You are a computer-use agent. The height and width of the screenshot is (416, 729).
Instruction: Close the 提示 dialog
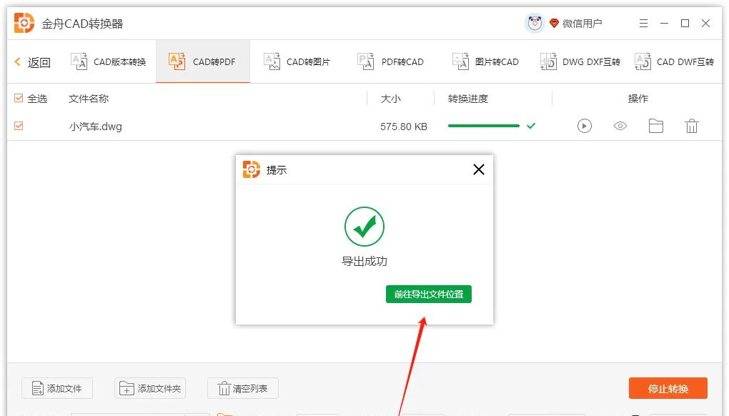[479, 169]
